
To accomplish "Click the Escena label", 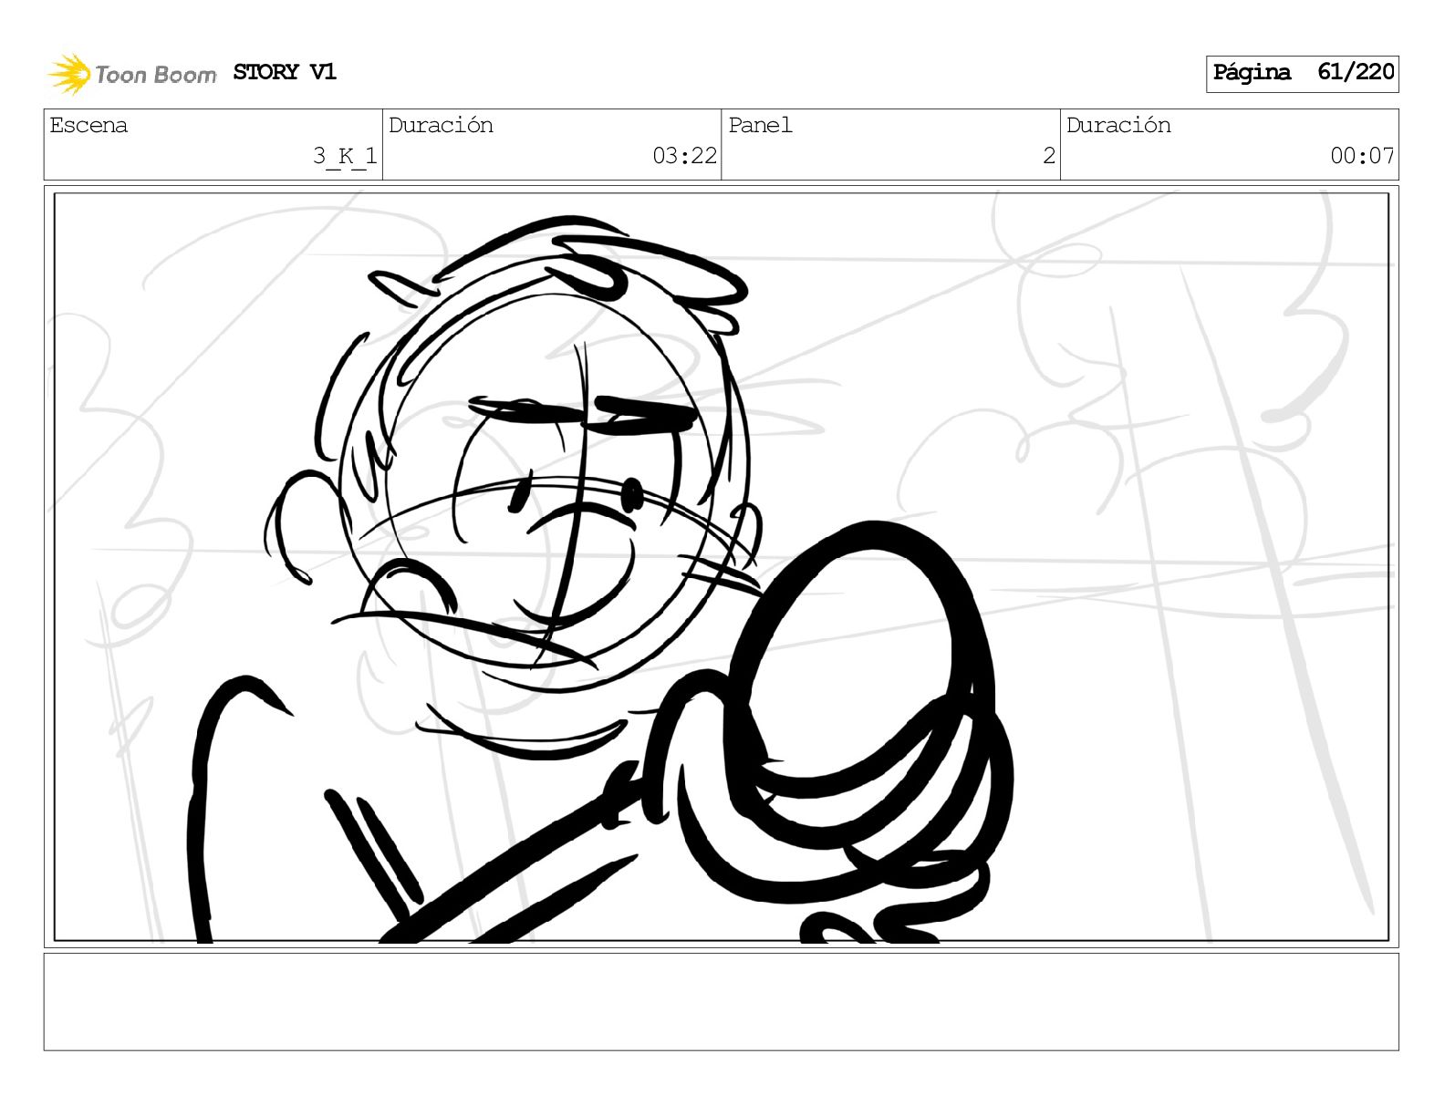I will pos(88,125).
